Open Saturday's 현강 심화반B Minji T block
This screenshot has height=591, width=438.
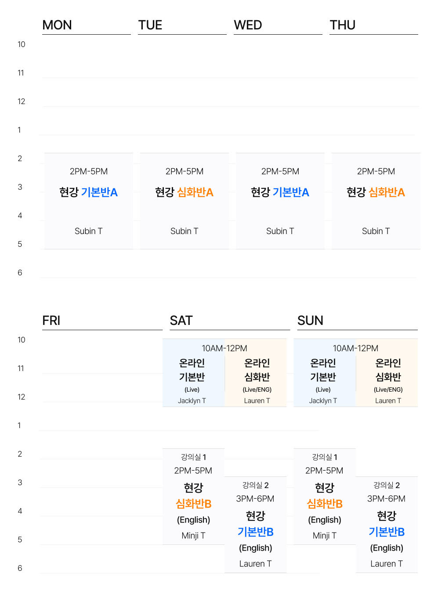[x=193, y=496]
